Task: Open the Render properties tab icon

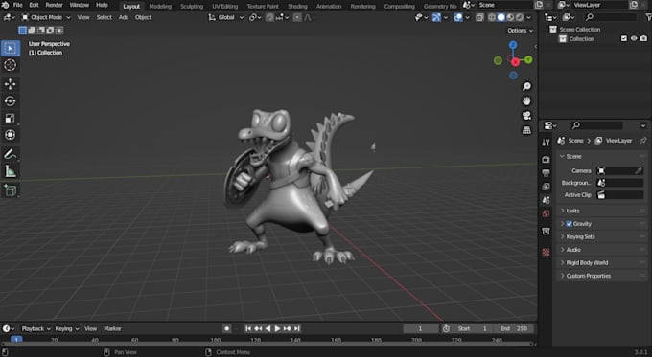Action: click(x=546, y=160)
